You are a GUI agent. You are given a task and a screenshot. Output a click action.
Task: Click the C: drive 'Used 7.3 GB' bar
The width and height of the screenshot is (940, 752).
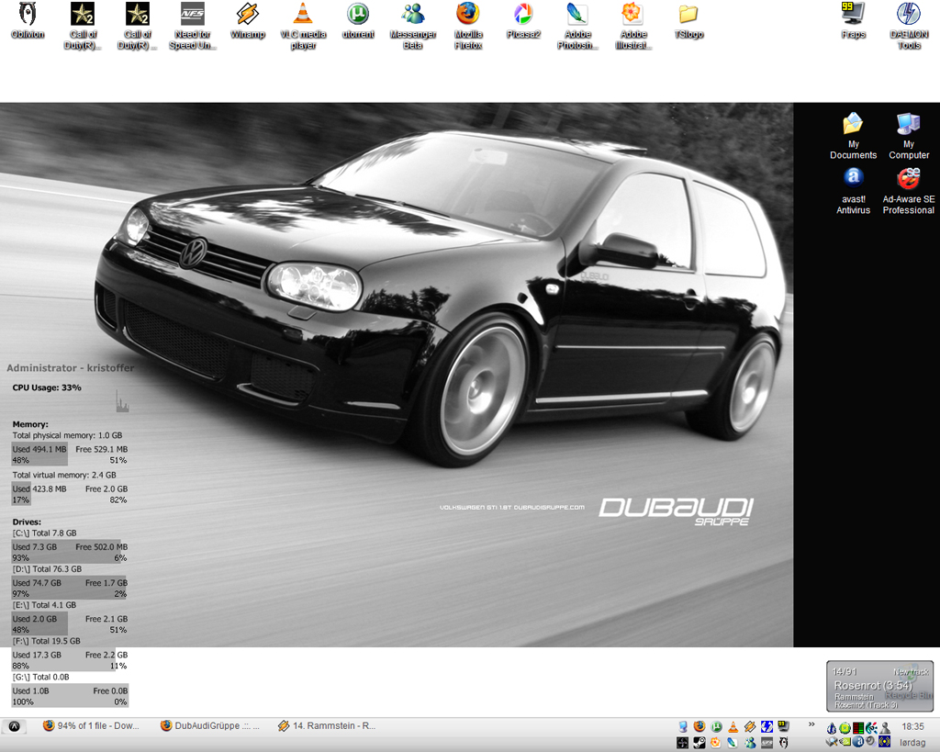pos(66,552)
